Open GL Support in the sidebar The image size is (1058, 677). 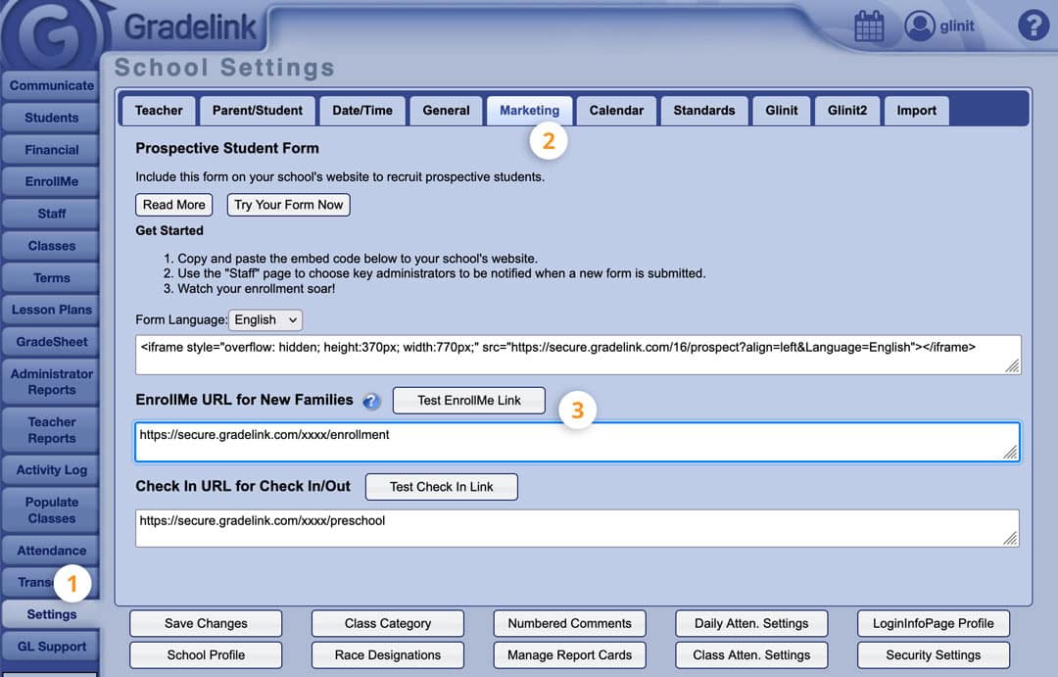click(x=51, y=647)
